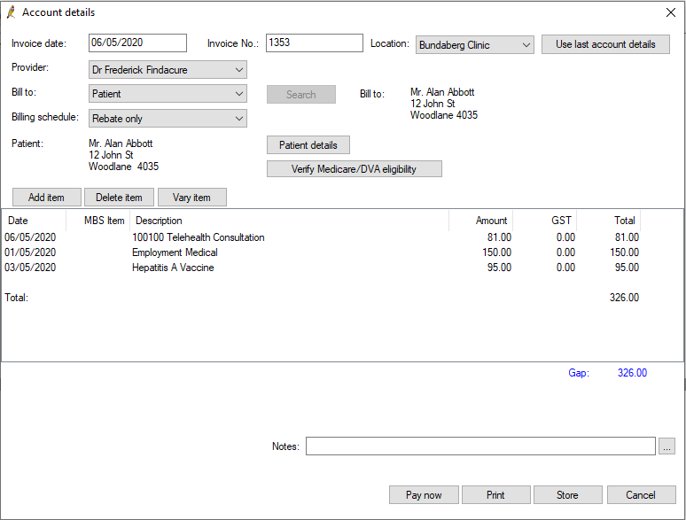Image resolution: width=686 pixels, height=520 pixels.
Task: Cancel the account details dialog
Action: tap(641, 494)
